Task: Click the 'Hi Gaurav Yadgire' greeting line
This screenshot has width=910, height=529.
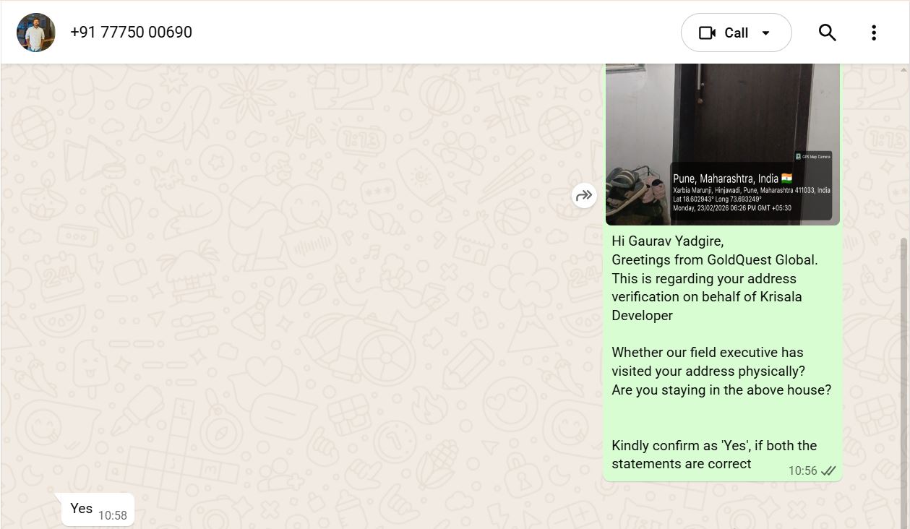Action: pyautogui.click(x=667, y=241)
